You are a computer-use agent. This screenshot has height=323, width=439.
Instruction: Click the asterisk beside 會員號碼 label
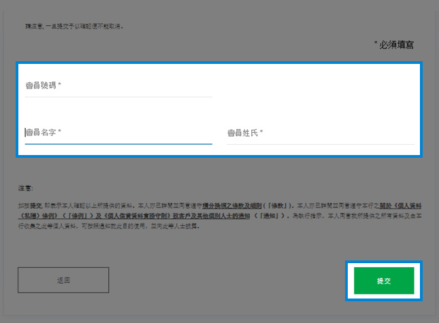click(60, 84)
